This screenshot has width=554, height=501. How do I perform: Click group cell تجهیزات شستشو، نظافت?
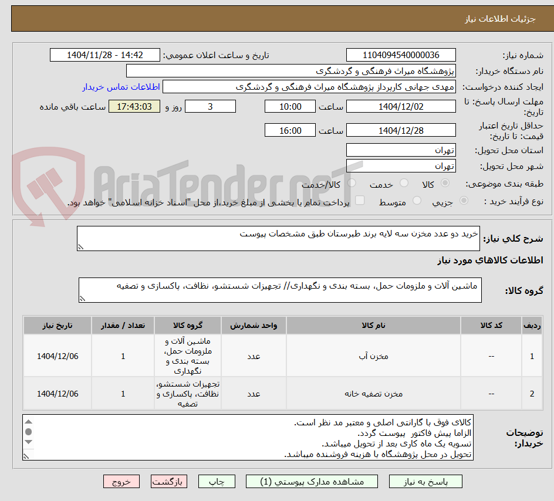[188, 394]
